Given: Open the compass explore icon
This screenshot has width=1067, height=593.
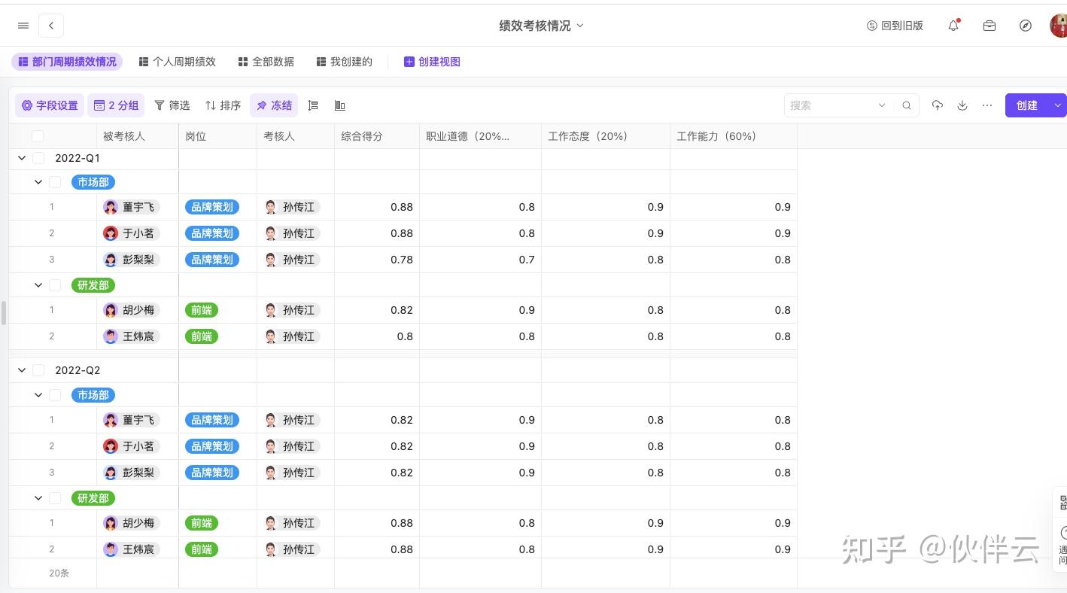Looking at the screenshot, I should click(1026, 26).
